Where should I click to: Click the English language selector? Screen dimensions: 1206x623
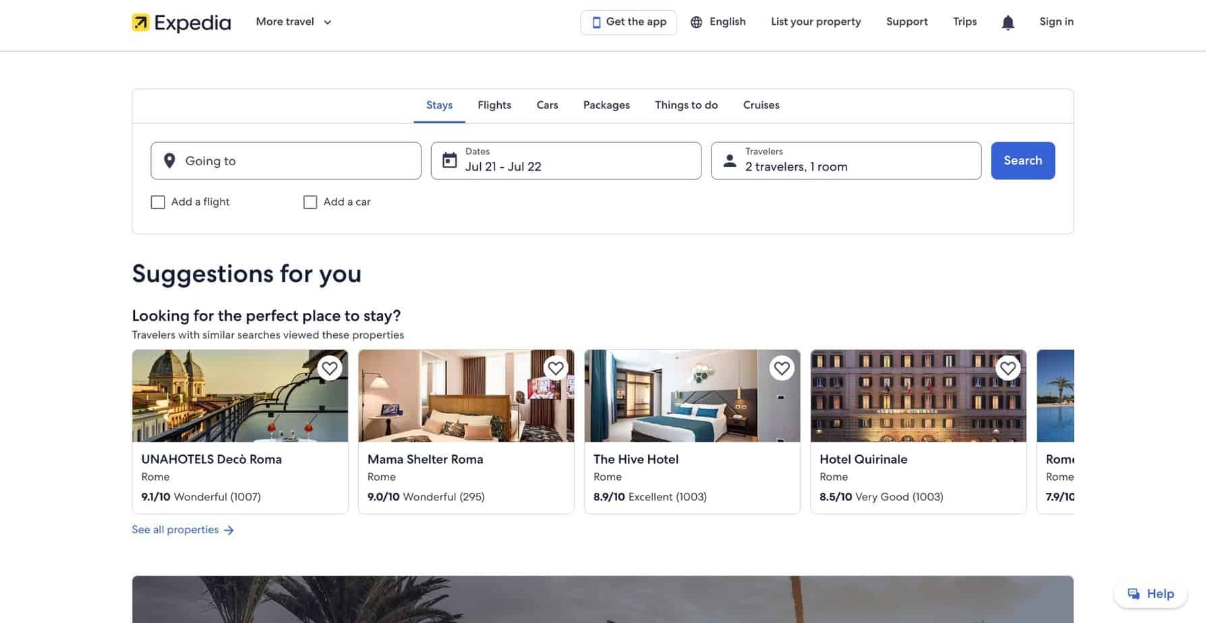pyautogui.click(x=718, y=22)
